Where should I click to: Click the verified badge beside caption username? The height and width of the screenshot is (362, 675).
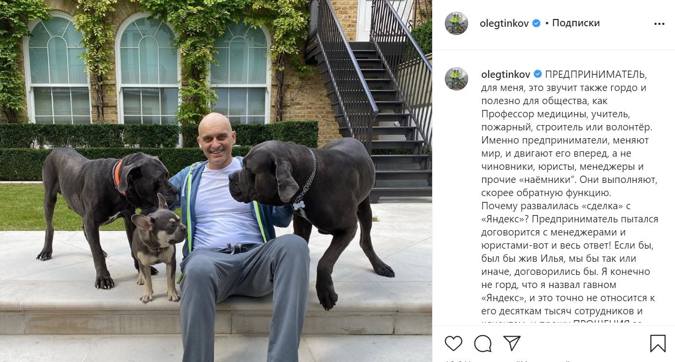click(x=538, y=74)
